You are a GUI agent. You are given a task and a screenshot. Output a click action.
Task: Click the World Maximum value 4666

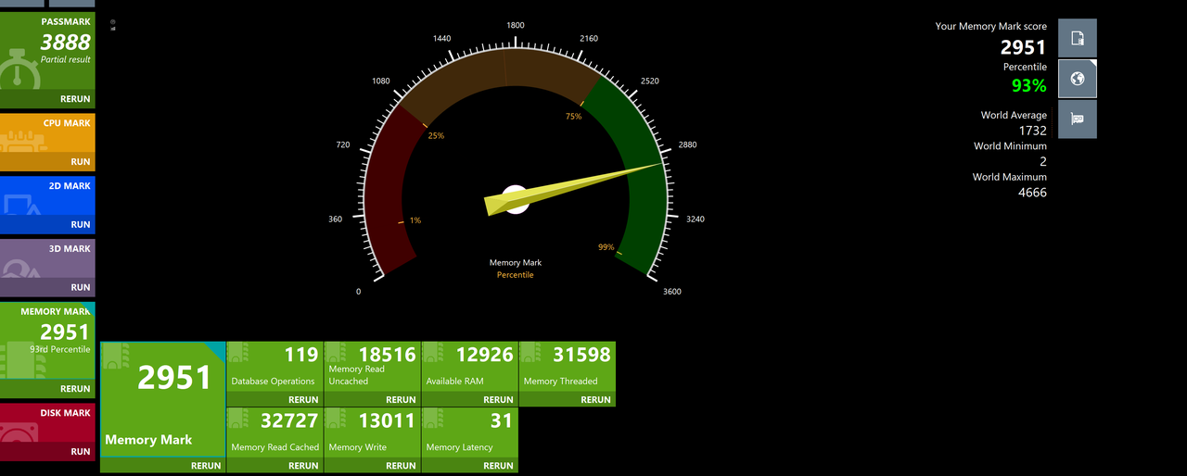coord(1032,193)
